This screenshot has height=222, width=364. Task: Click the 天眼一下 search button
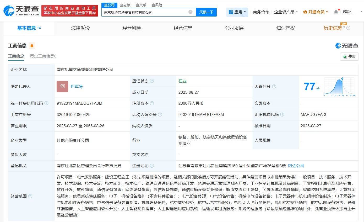click(206, 12)
